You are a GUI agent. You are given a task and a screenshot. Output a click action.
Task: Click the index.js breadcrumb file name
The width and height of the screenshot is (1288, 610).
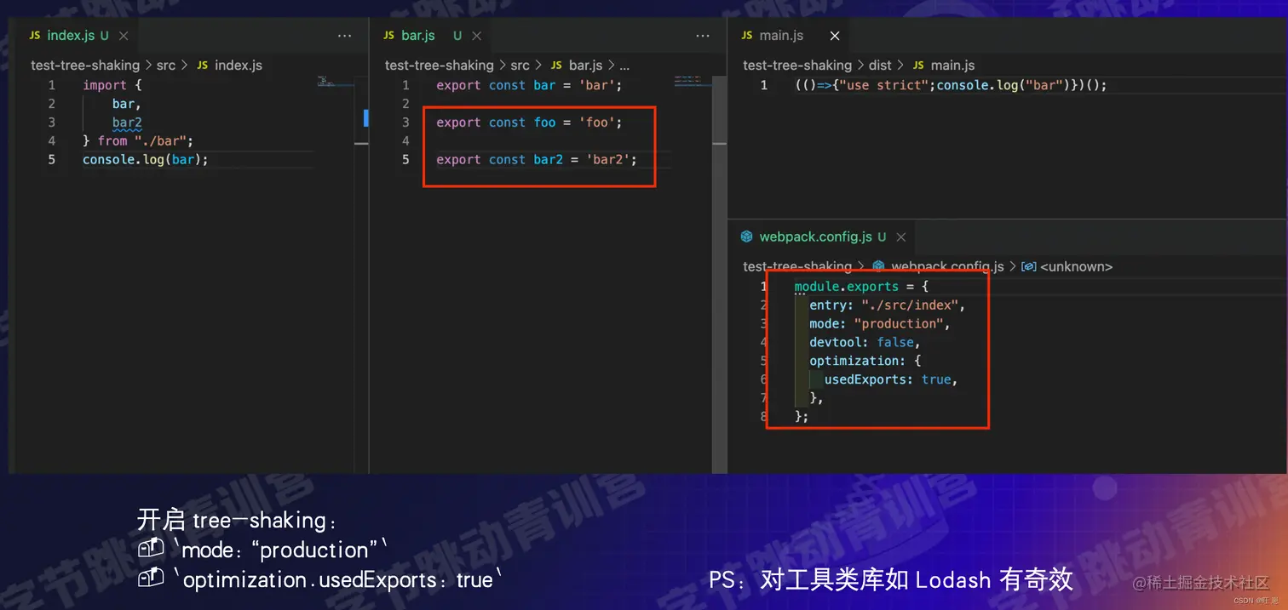click(x=239, y=66)
